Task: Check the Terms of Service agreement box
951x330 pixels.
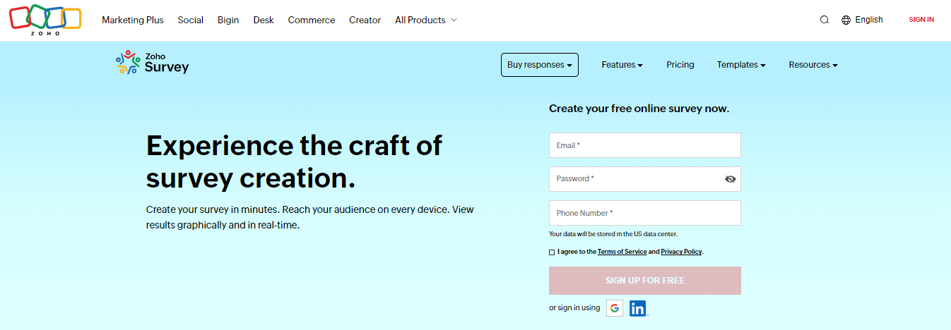Action: tap(552, 252)
